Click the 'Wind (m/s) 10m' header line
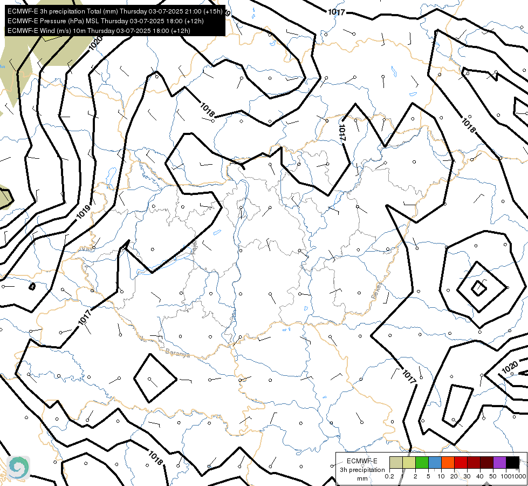The height and width of the screenshot is (486, 528). click(x=99, y=31)
